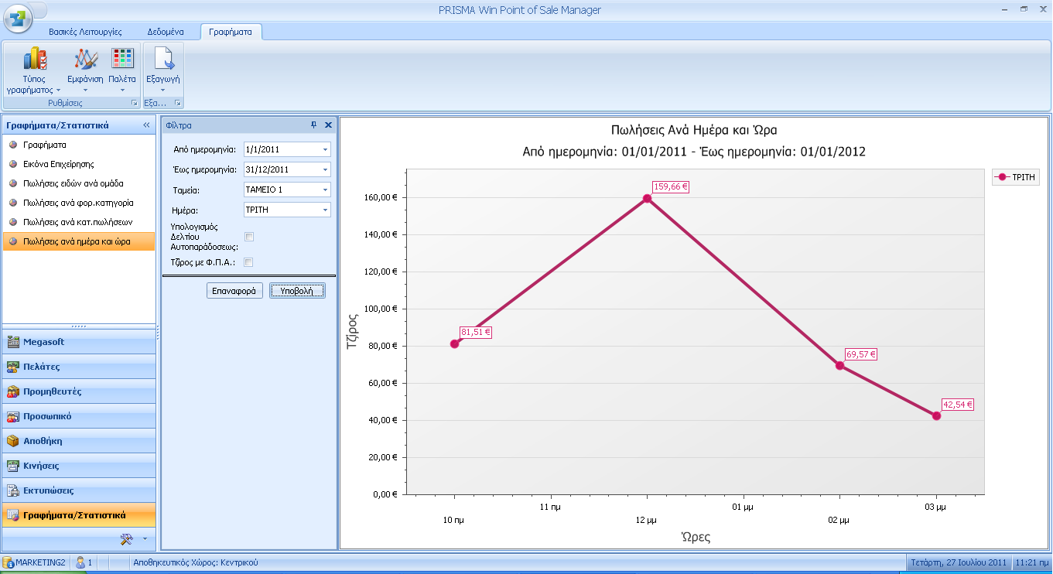1053x574 pixels.
Task: Open Πωλήσεις ανά φορ.κατηγορία chart
Action: click(79, 203)
